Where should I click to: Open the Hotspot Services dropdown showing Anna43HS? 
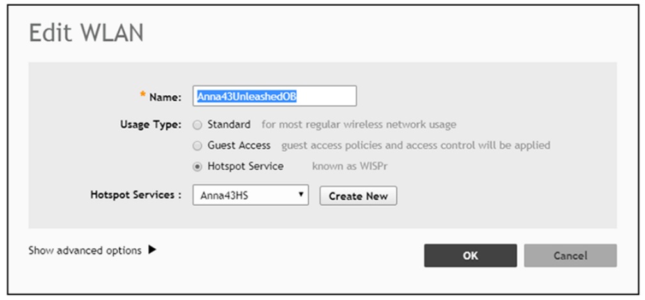click(250, 196)
